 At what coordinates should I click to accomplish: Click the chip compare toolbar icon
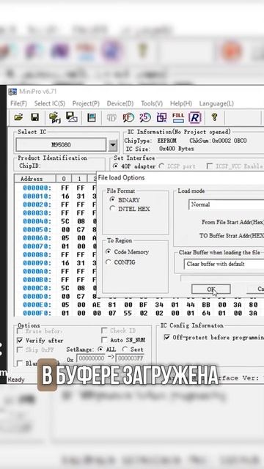(161, 117)
